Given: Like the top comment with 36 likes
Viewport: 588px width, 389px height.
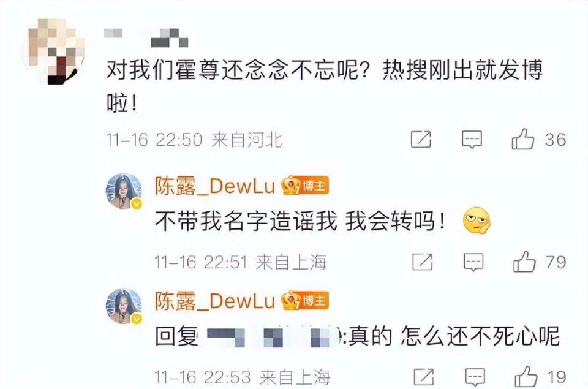Looking at the screenshot, I should (x=522, y=139).
